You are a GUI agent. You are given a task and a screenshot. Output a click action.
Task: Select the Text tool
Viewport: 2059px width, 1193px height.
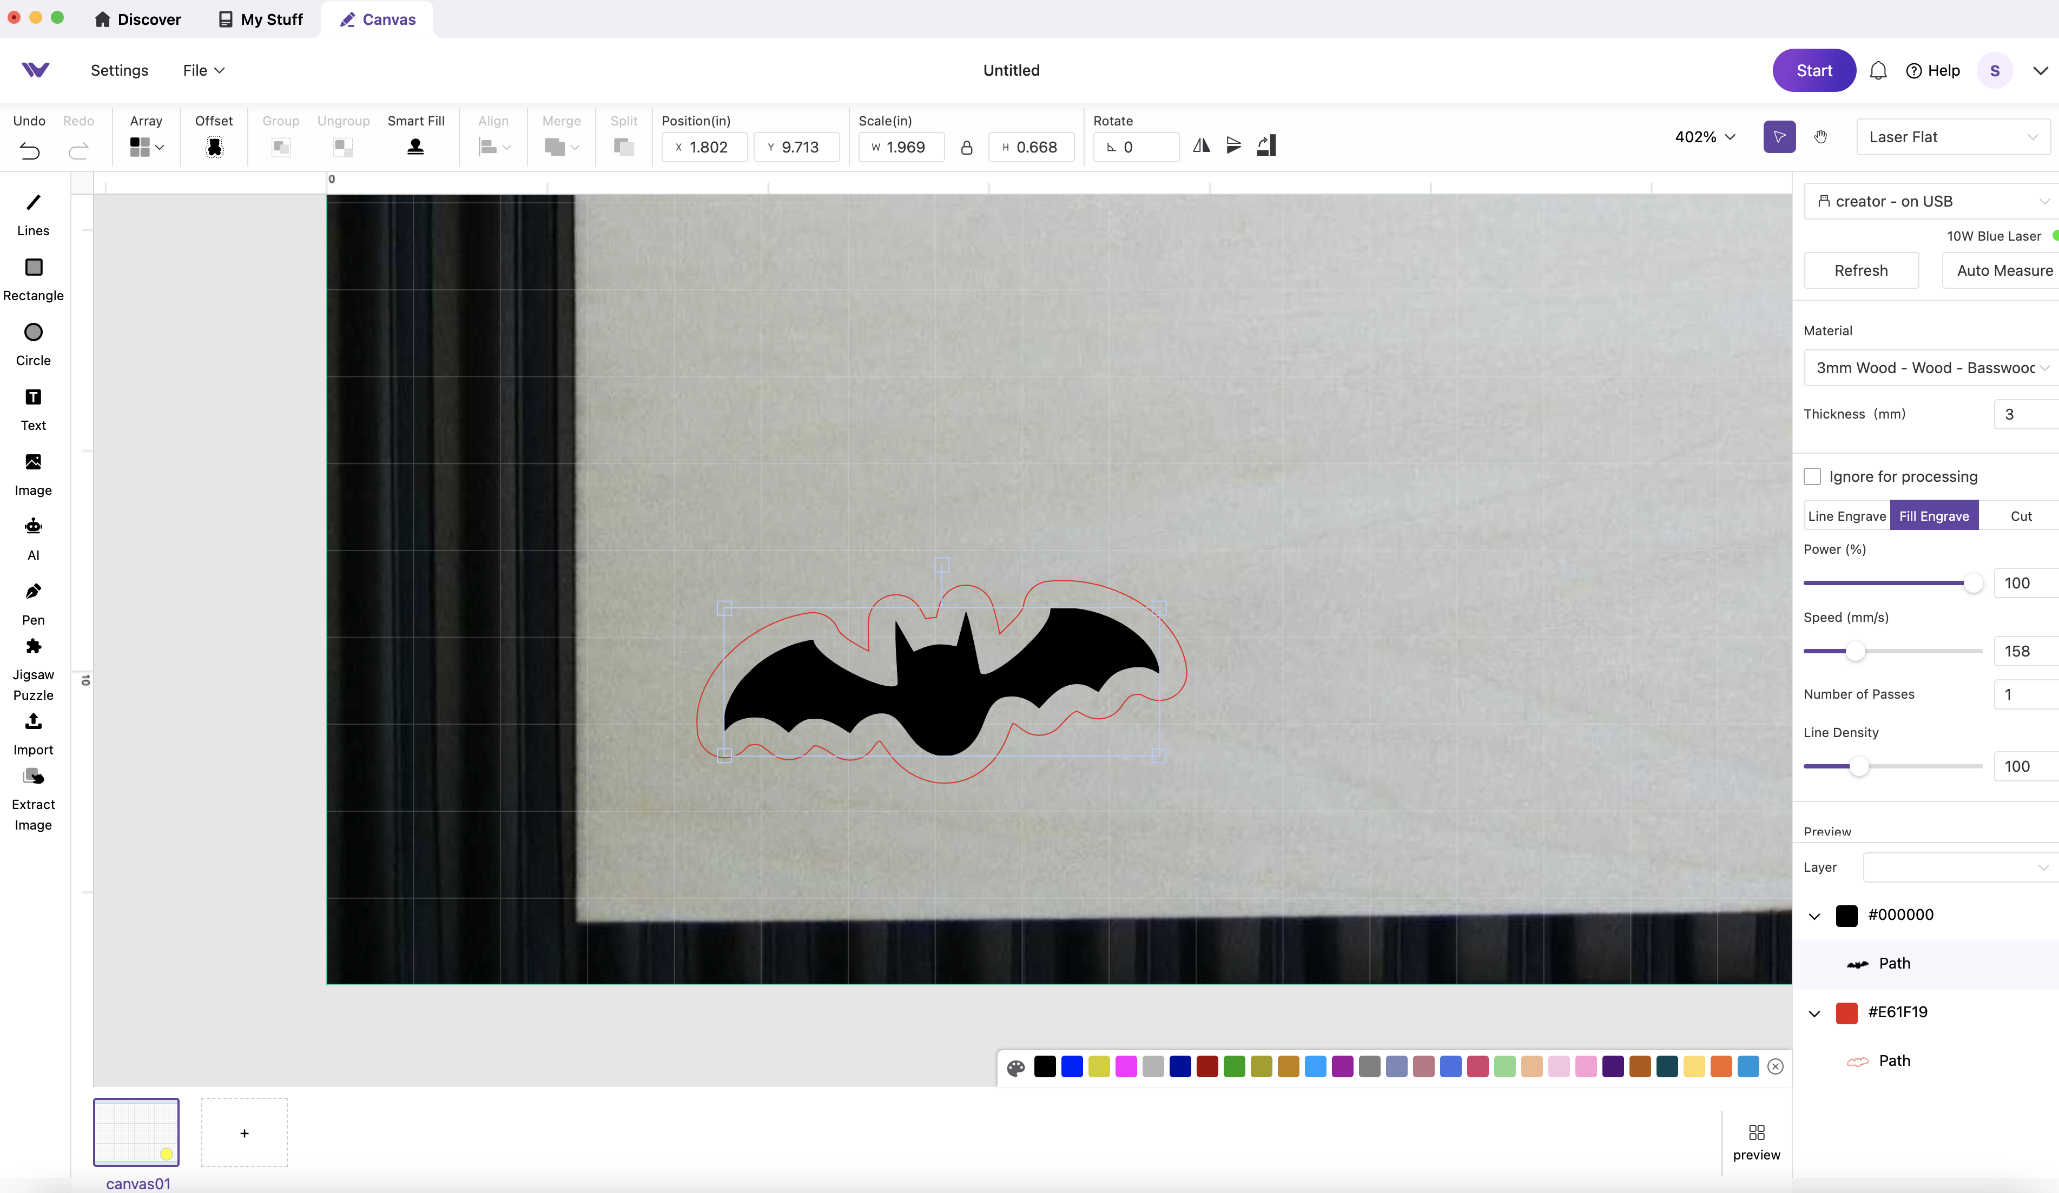[32, 410]
